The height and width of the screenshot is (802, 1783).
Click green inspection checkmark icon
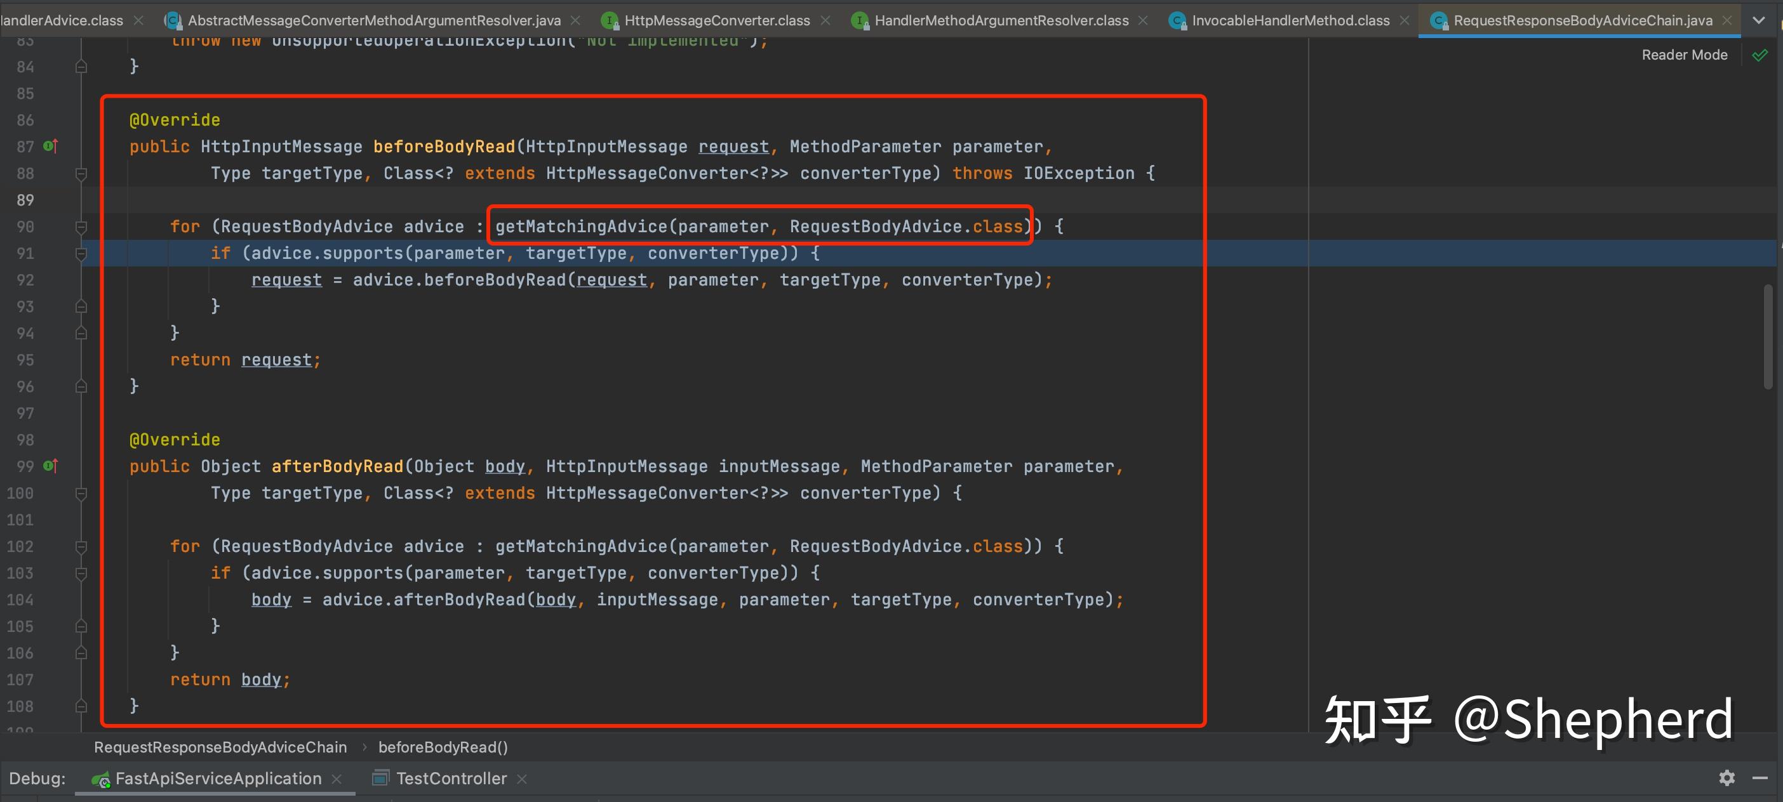click(x=1760, y=55)
